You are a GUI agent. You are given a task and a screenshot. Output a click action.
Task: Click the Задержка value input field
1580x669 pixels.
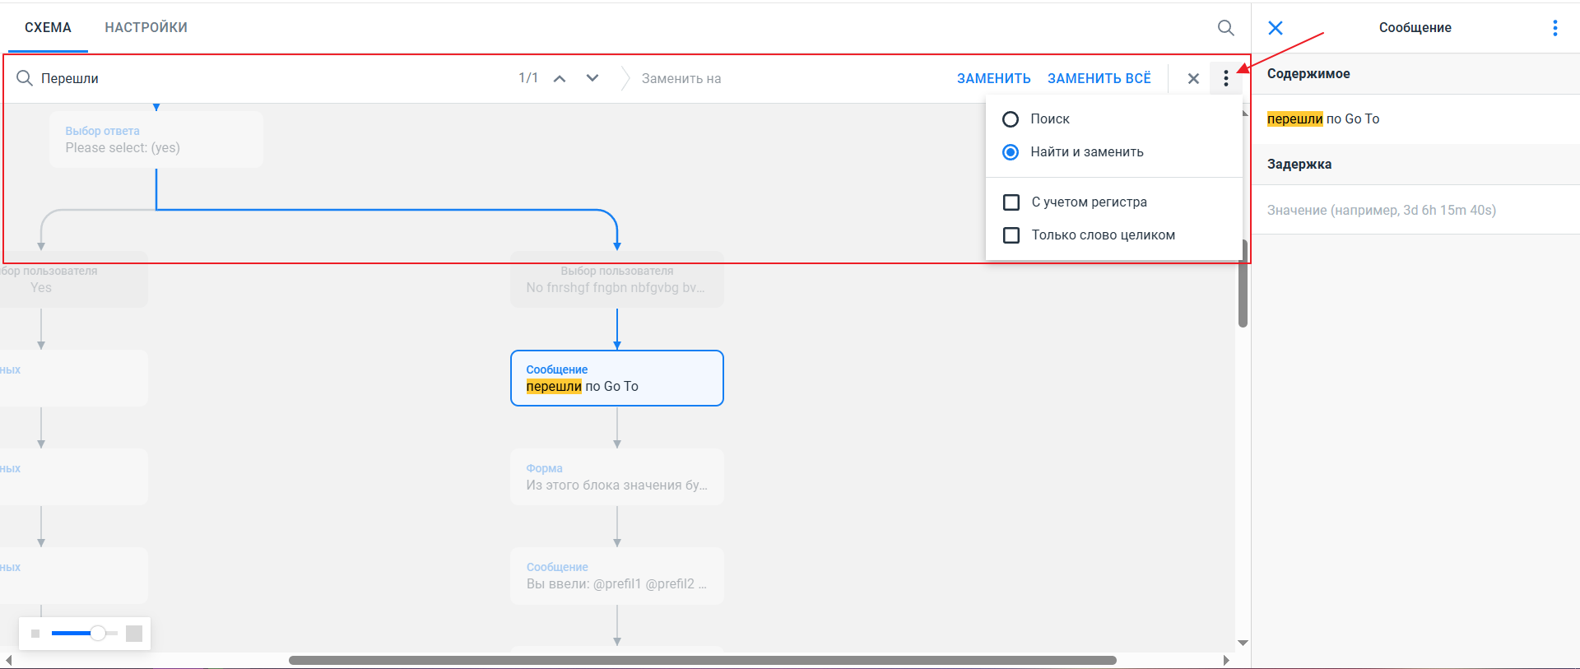tap(1414, 211)
